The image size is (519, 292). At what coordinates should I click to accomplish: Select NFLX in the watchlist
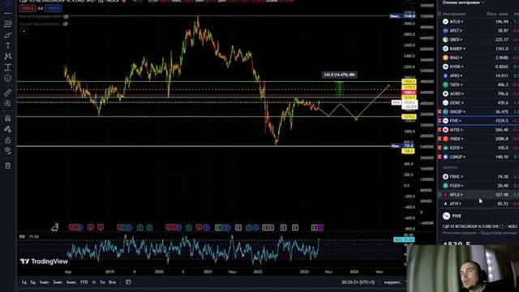point(478,195)
